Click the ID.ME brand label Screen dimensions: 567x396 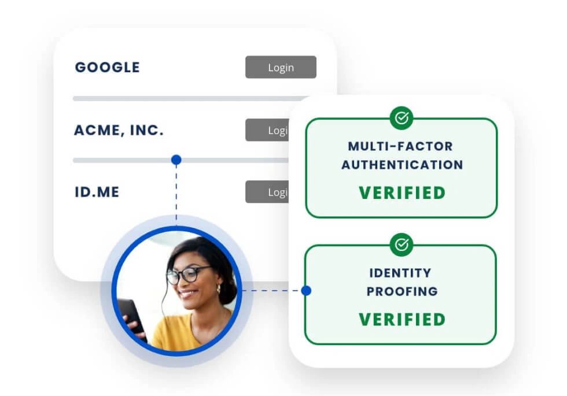pos(98,192)
